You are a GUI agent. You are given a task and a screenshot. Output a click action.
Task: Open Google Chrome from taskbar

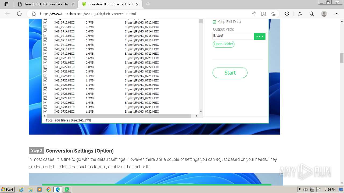[x=48, y=190]
